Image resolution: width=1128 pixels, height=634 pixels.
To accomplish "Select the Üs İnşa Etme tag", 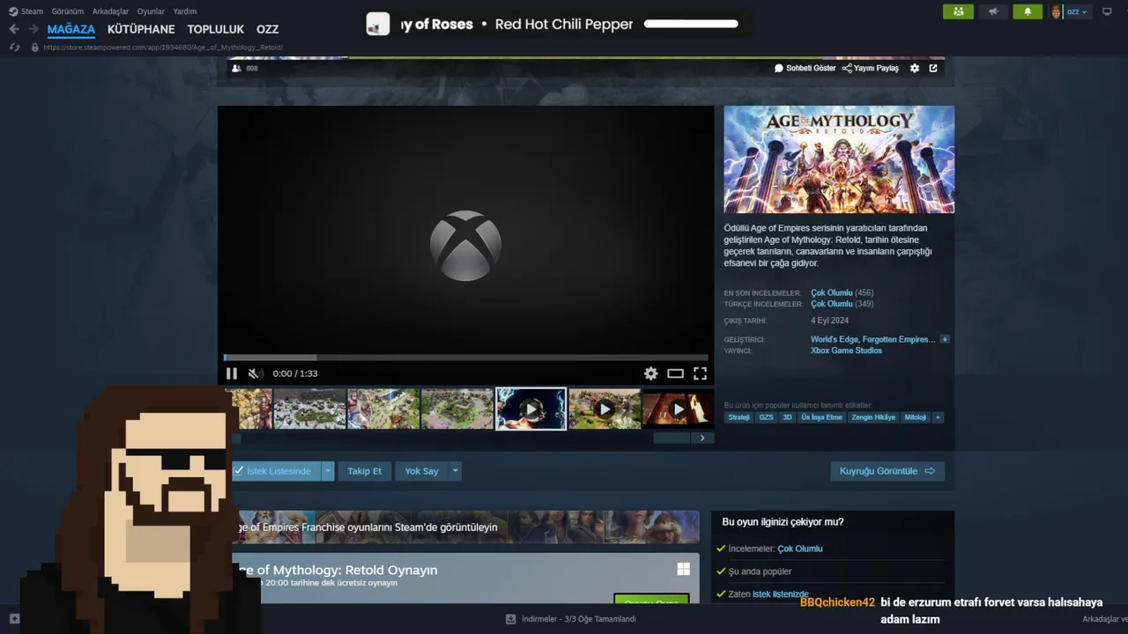I will click(x=821, y=417).
